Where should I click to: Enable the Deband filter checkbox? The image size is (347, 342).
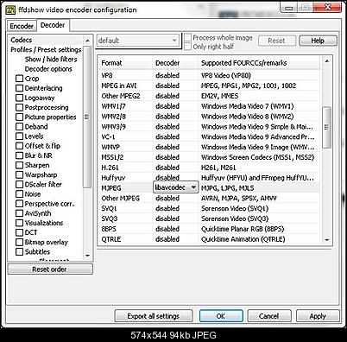[x=20, y=126]
